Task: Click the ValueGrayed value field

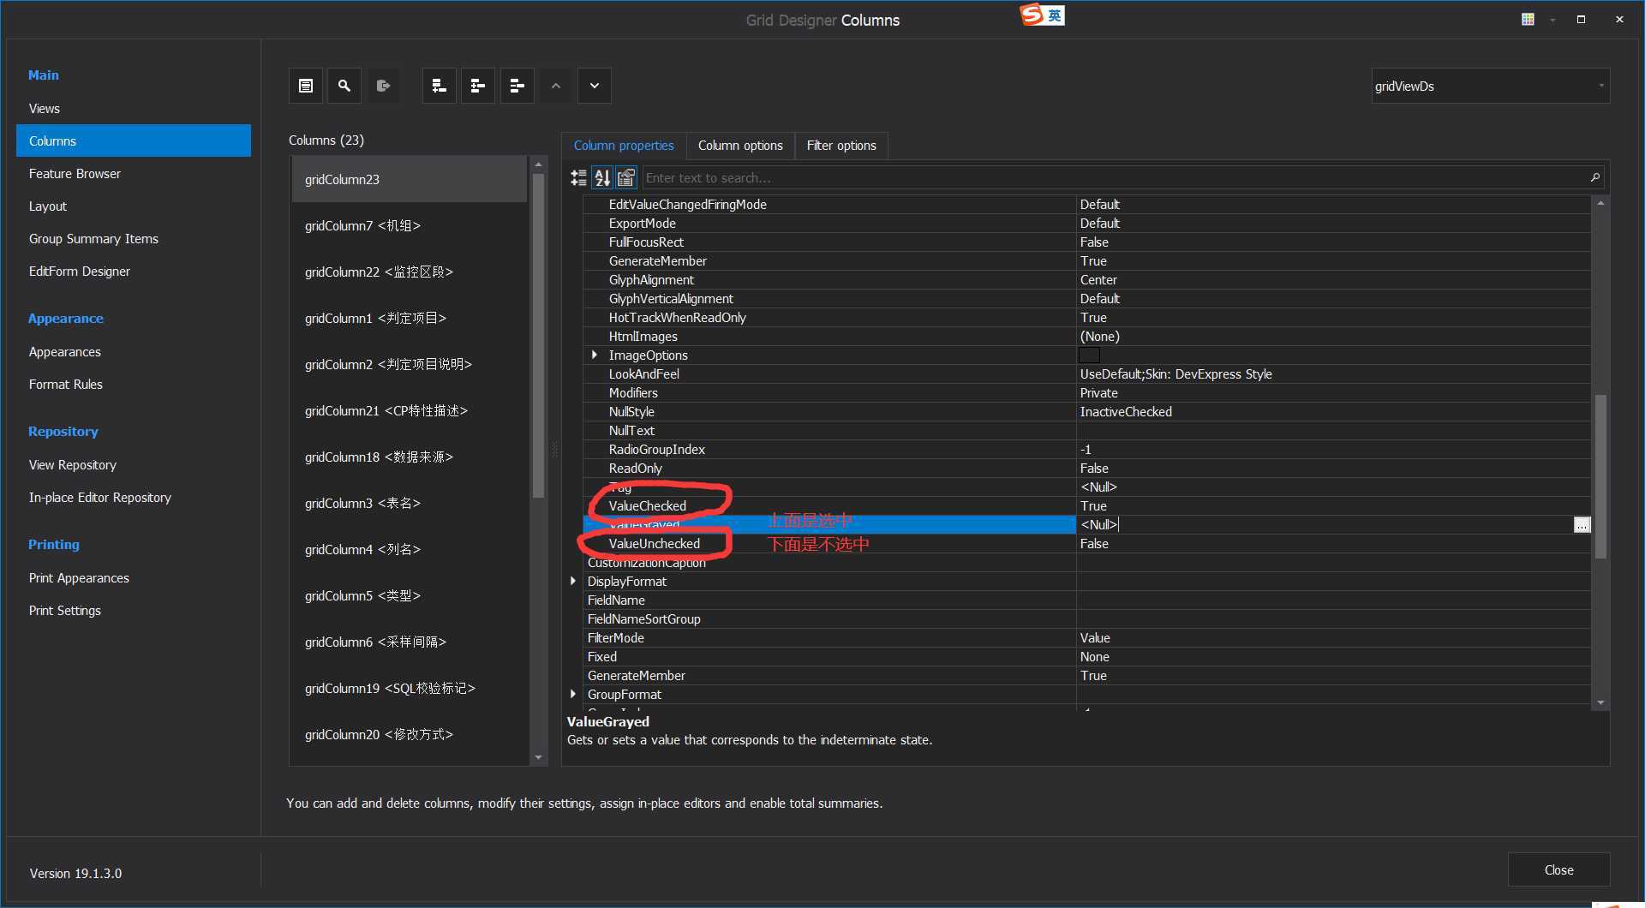Action: tap(1325, 524)
